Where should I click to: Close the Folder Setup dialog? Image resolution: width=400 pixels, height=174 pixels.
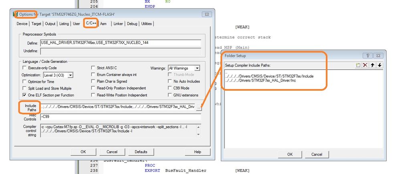pos(378,56)
